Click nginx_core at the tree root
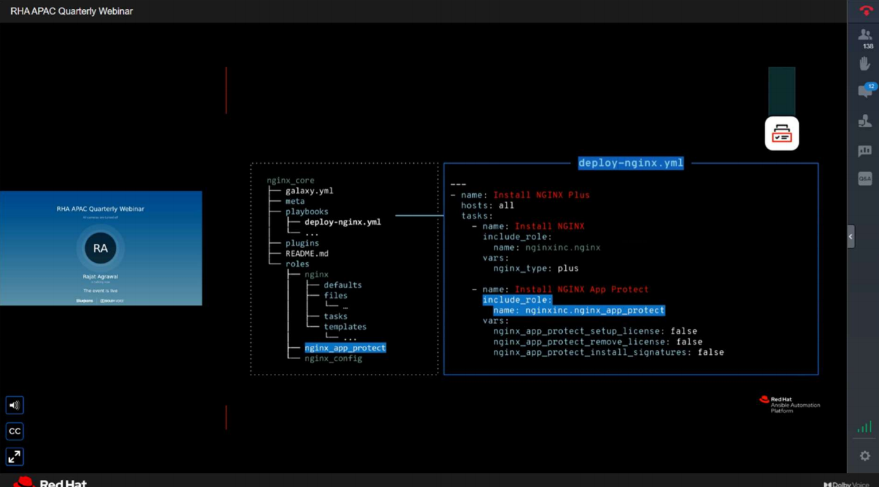 pyautogui.click(x=290, y=181)
